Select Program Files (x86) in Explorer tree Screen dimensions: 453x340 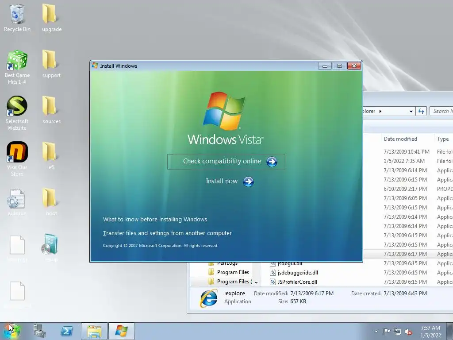click(x=234, y=281)
